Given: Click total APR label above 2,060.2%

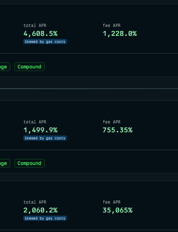Looking at the screenshot, I should [35, 202].
